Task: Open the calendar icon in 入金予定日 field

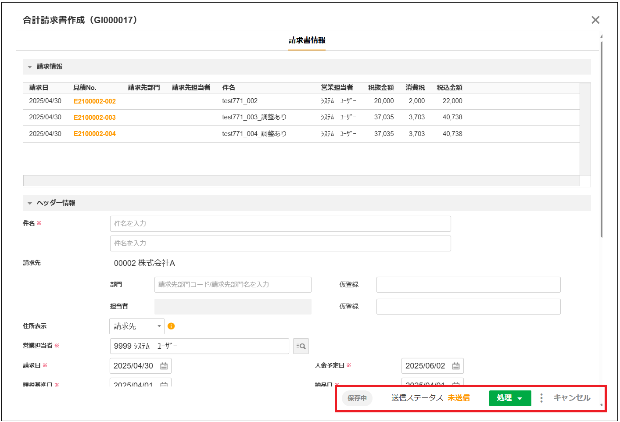Action: (456, 366)
